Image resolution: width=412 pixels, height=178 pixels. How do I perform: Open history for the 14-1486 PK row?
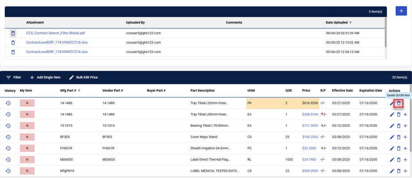tap(8, 103)
